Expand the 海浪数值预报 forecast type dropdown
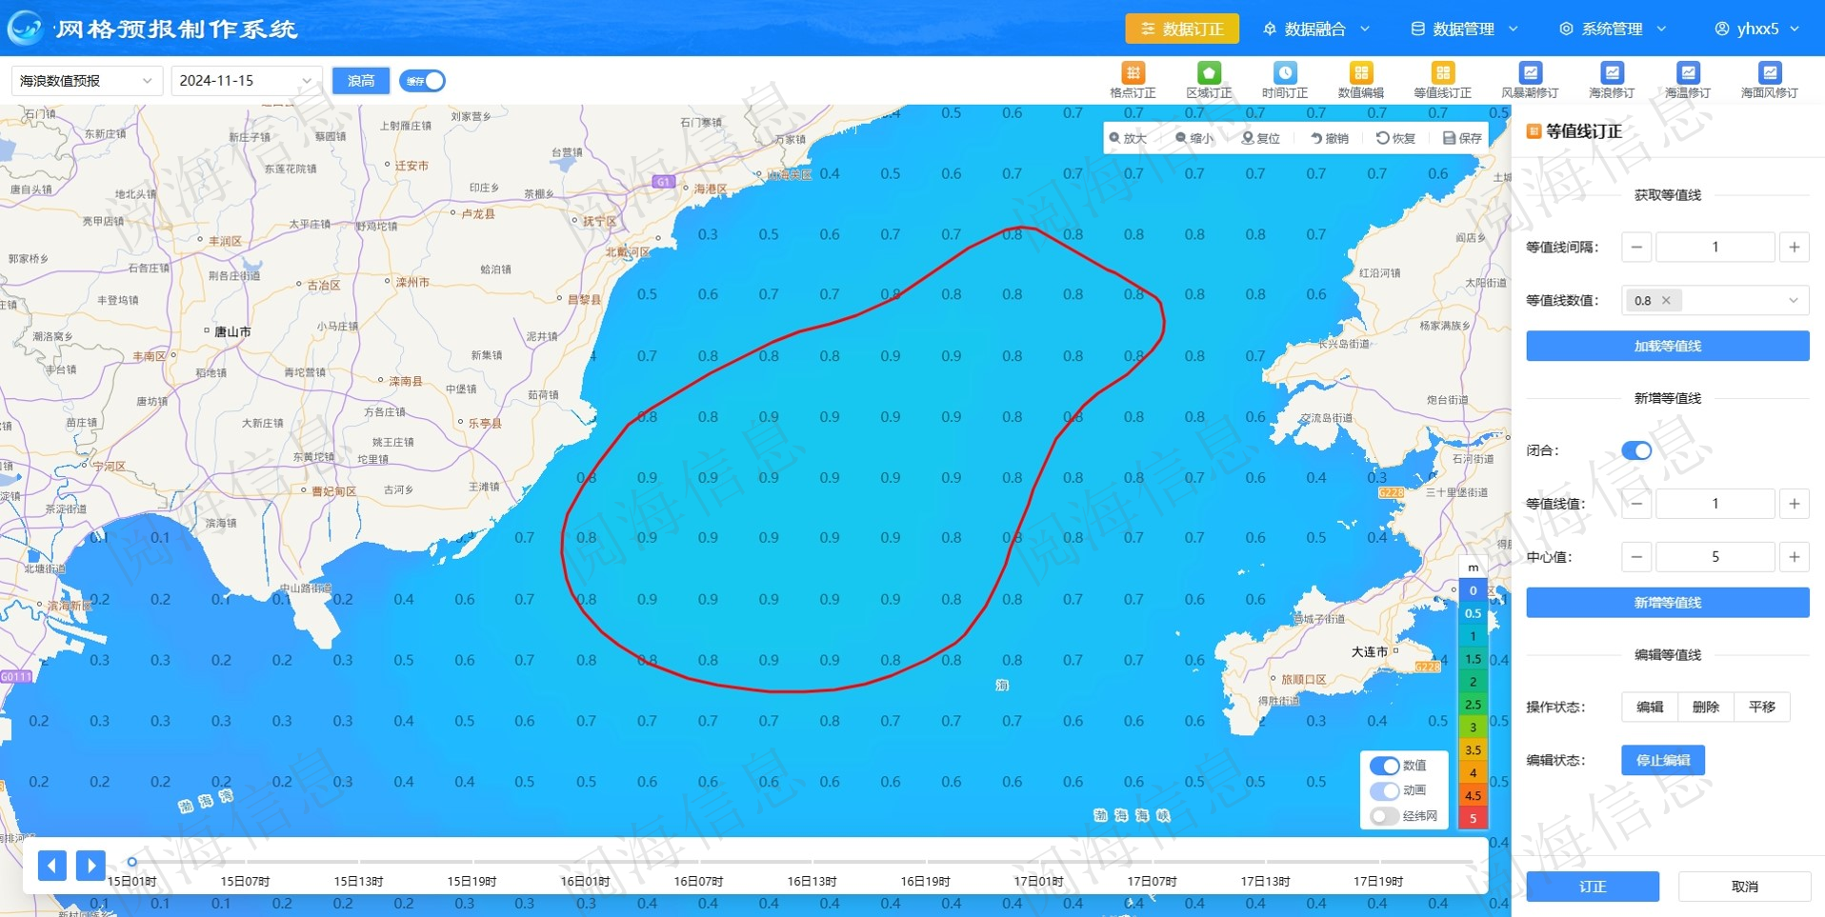 (86, 81)
